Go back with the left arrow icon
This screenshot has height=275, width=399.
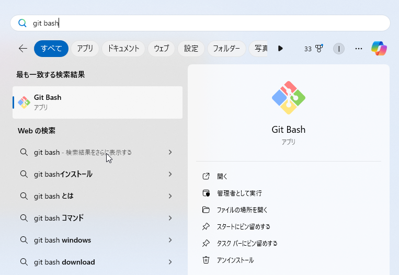coord(23,48)
